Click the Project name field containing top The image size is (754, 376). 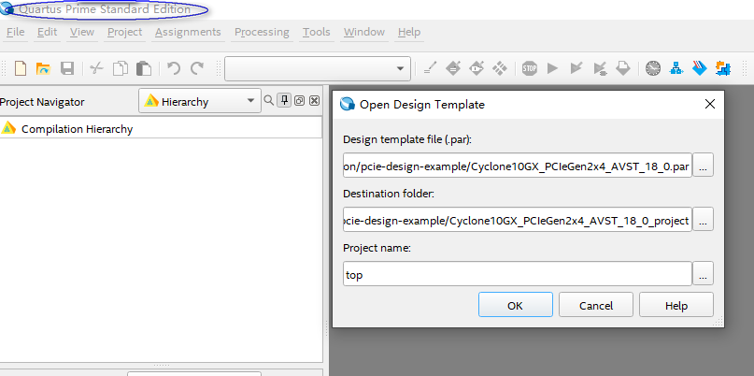(518, 273)
